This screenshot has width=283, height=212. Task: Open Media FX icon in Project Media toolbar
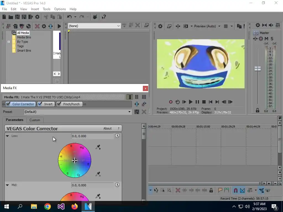click(51, 26)
